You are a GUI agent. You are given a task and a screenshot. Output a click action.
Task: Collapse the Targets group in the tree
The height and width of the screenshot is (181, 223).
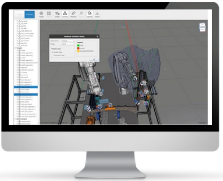15,48
